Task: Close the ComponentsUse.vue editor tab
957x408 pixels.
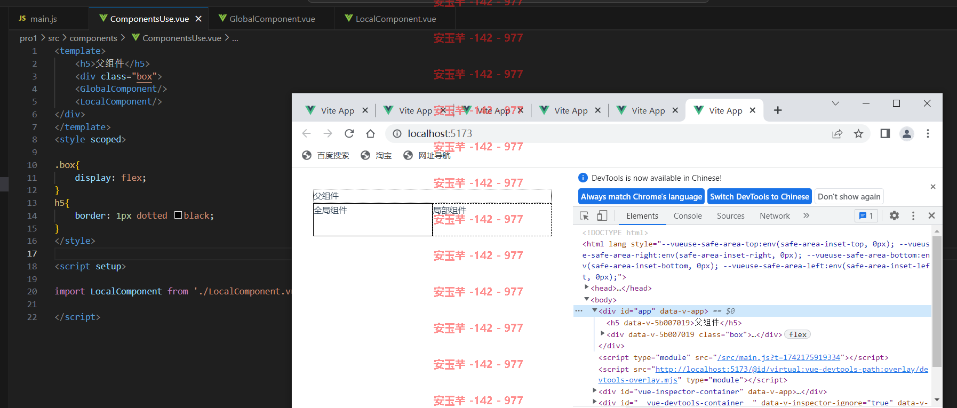Action: point(198,19)
